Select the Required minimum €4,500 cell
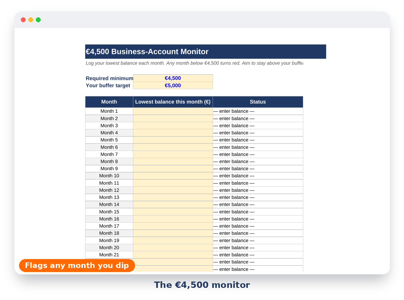The height and width of the screenshot is (300, 404). coord(173,78)
